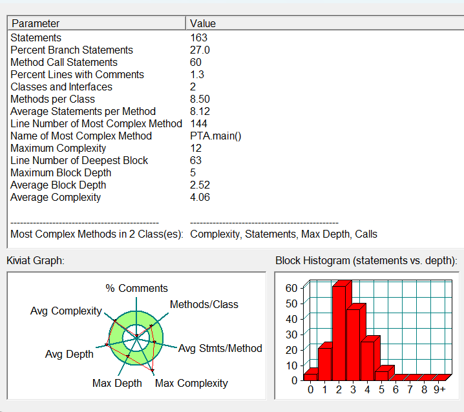Image resolution: width=464 pixels, height=412 pixels.
Task: Select the Maximum Block Depth row
Action: click(x=61, y=172)
